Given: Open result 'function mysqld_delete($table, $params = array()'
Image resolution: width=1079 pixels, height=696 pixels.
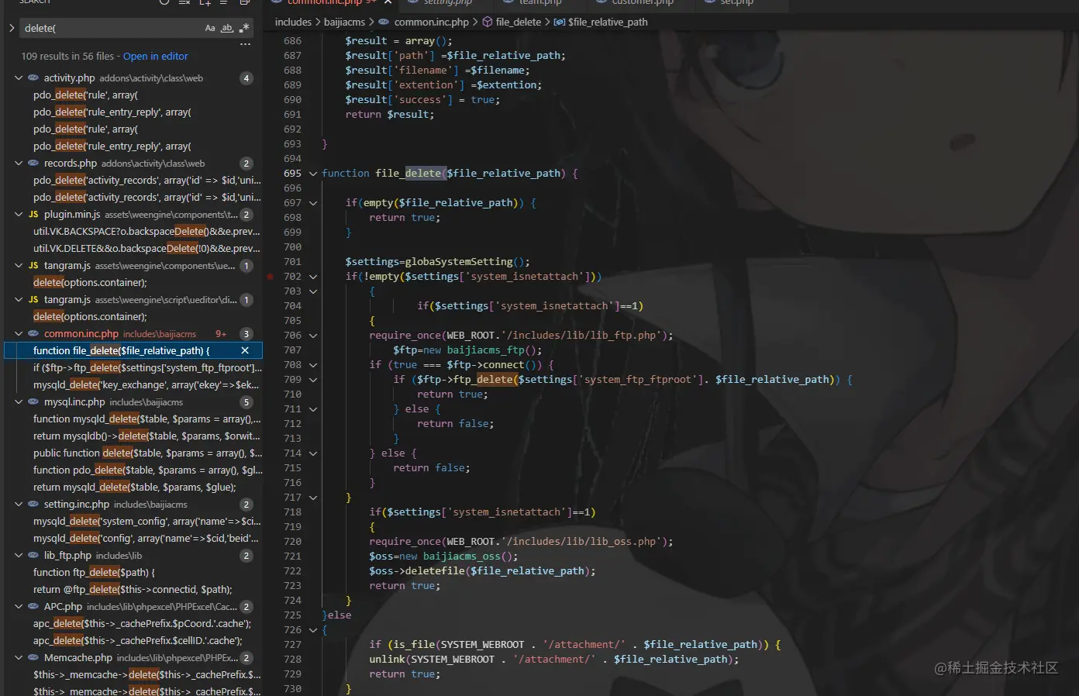Looking at the screenshot, I should point(147,419).
